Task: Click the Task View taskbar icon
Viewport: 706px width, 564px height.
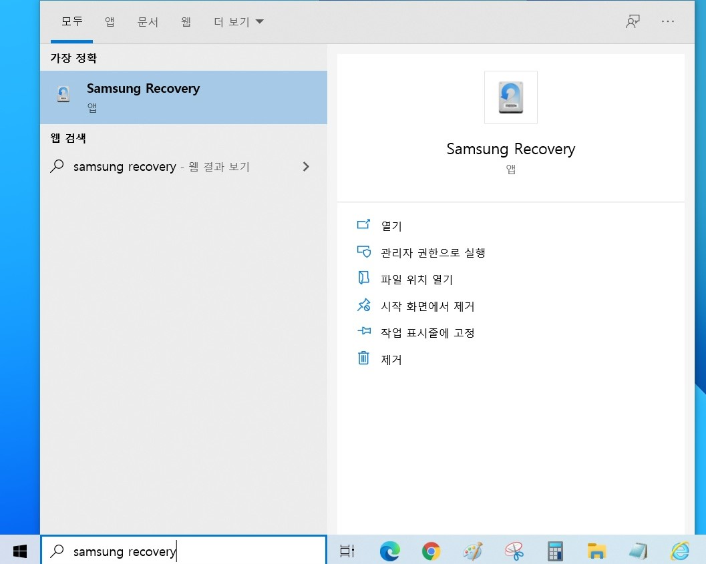Action: click(347, 551)
